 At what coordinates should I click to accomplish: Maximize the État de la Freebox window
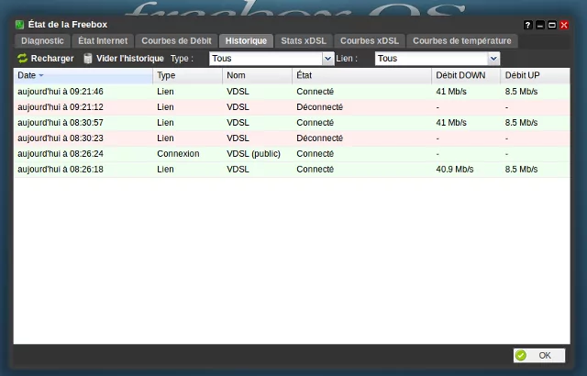tap(552, 25)
